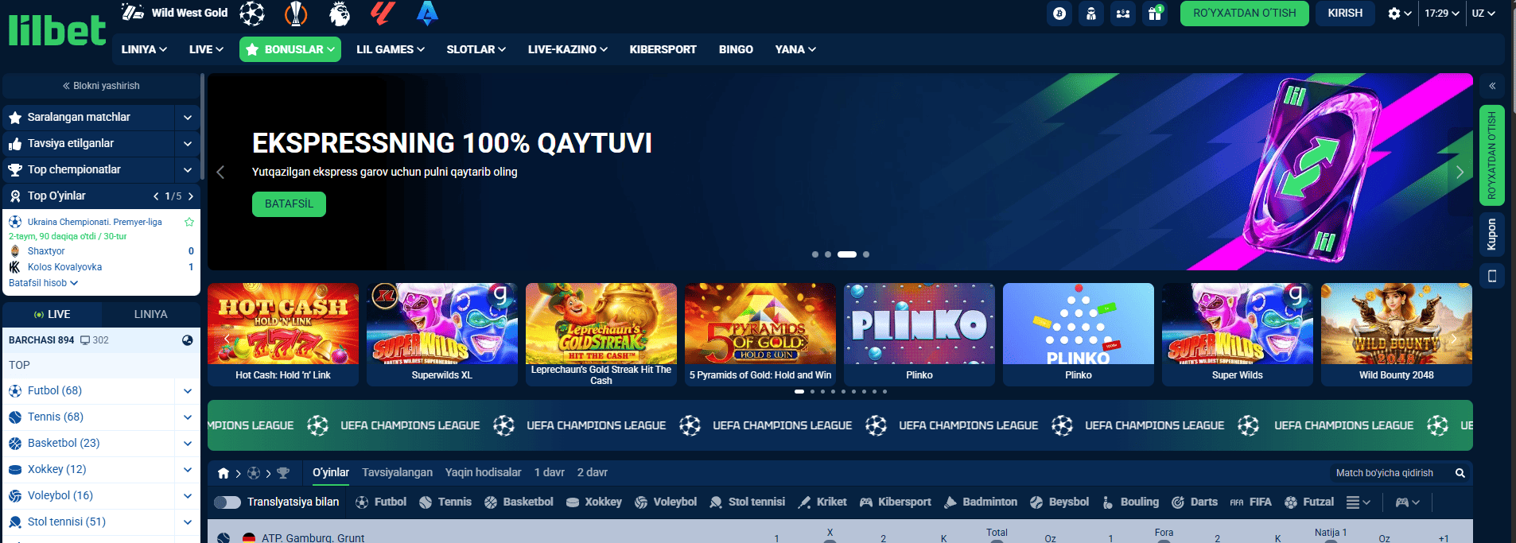This screenshot has width=1516, height=543.
Task: Filter by Stol tennisi in sport bar
Action: (747, 502)
